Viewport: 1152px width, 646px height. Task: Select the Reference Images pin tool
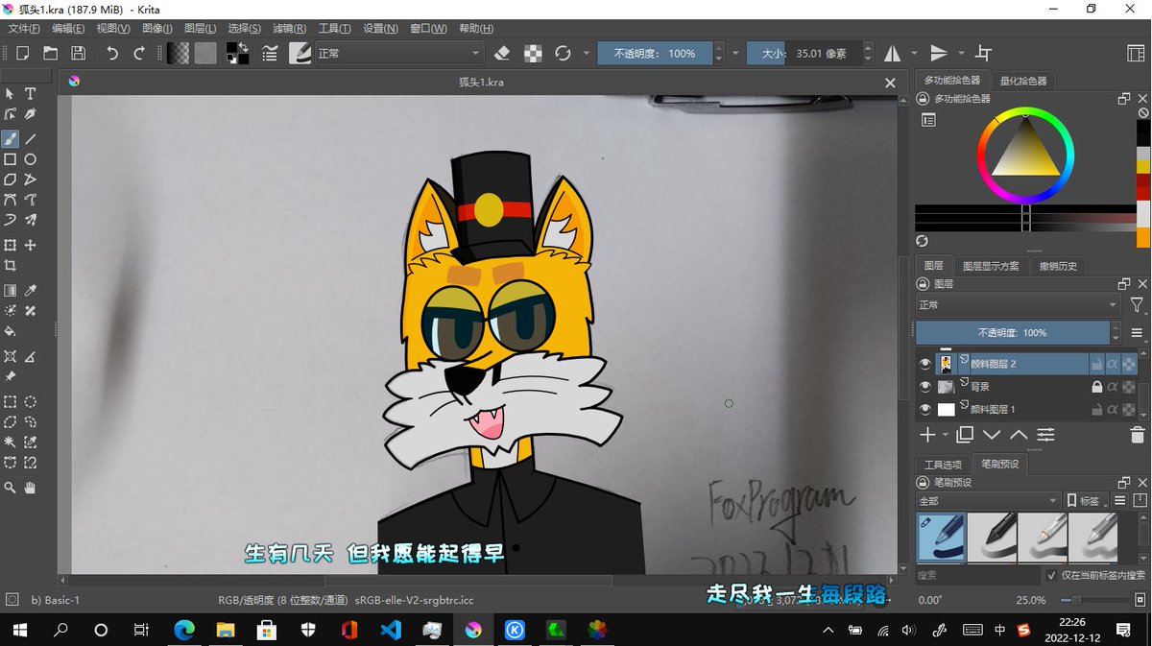click(x=10, y=377)
